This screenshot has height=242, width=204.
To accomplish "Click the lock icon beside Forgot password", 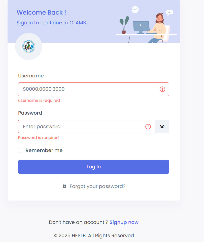I will 64,186.
